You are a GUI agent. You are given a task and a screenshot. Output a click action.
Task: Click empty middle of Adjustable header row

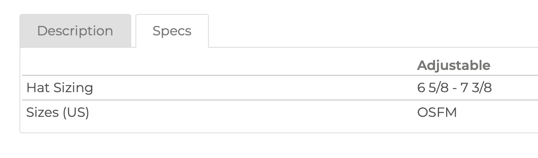point(217,65)
